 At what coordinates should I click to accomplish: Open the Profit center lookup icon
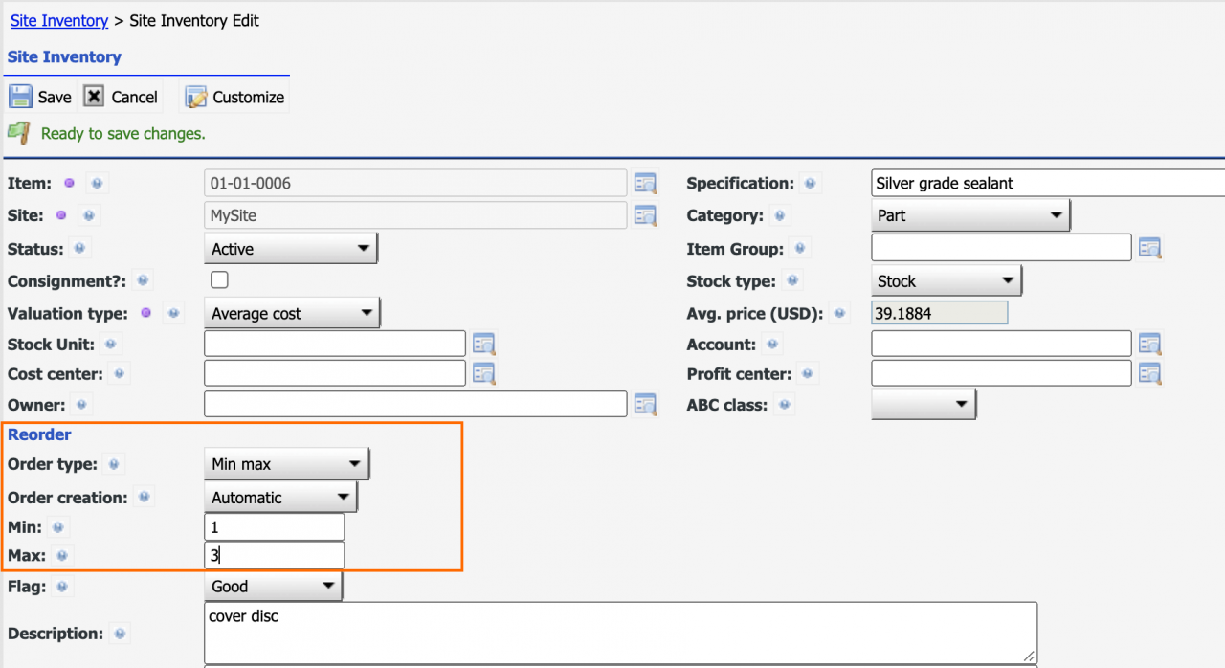[1149, 373]
